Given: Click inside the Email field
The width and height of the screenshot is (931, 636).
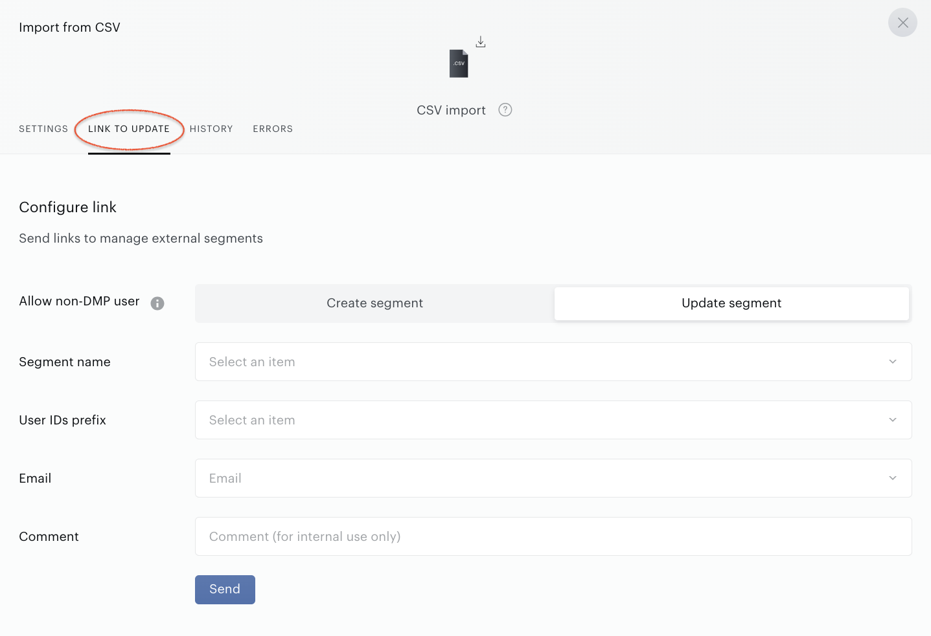Looking at the screenshot, I should (553, 478).
